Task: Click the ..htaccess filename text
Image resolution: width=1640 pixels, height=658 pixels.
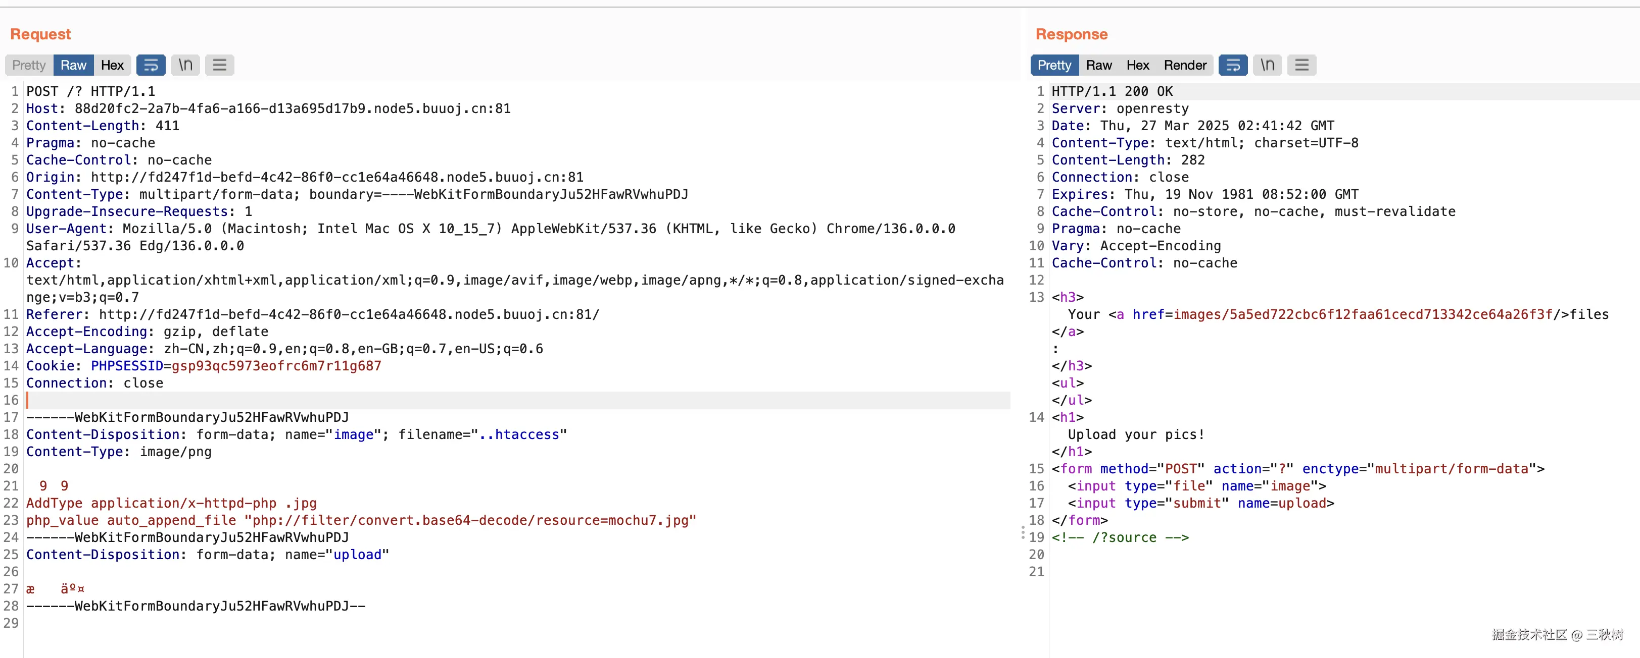Action: (x=518, y=434)
